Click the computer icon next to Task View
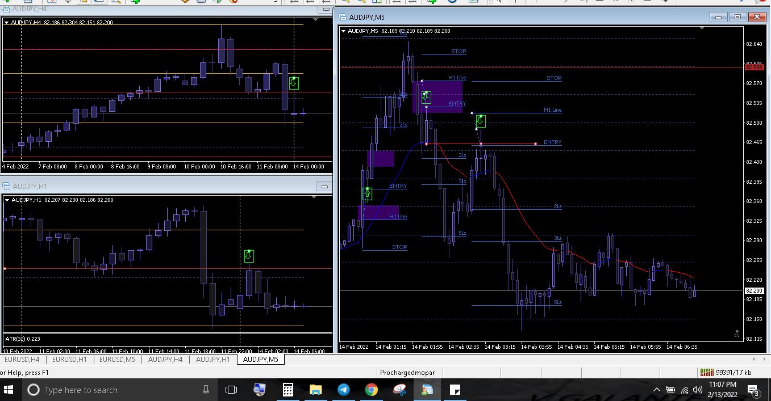This screenshot has height=401, width=771. click(x=259, y=390)
